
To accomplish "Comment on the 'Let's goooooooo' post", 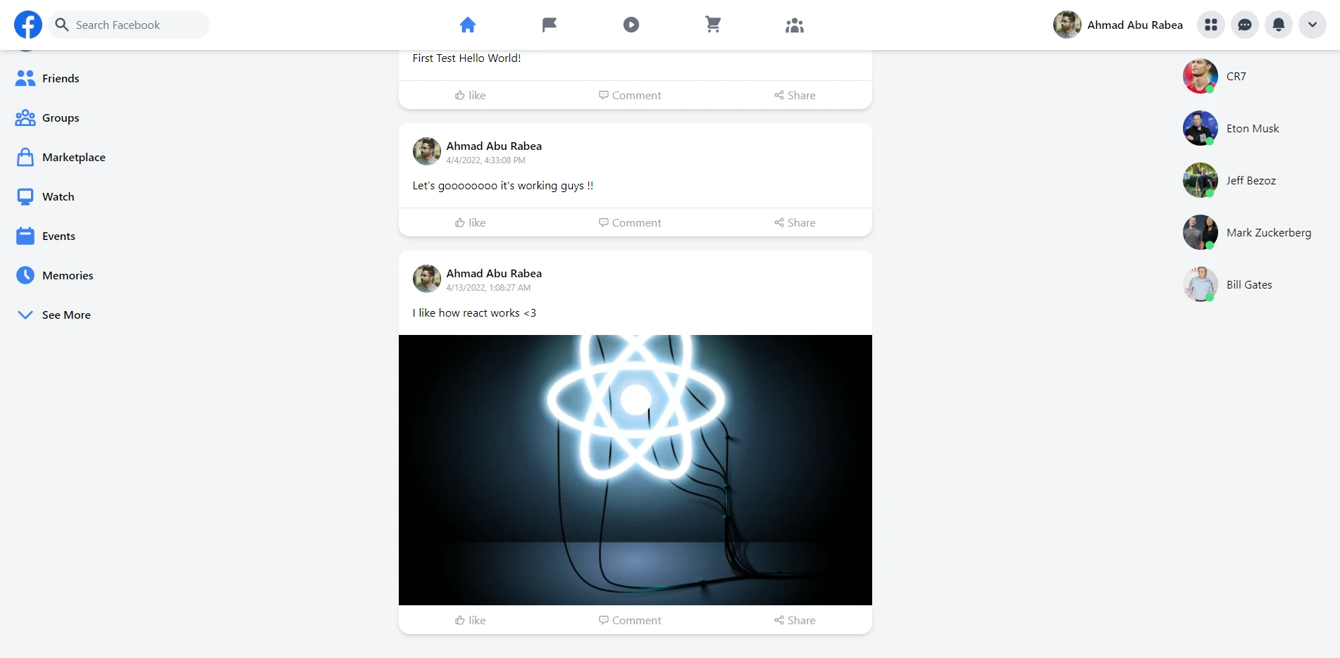I will click(x=630, y=222).
